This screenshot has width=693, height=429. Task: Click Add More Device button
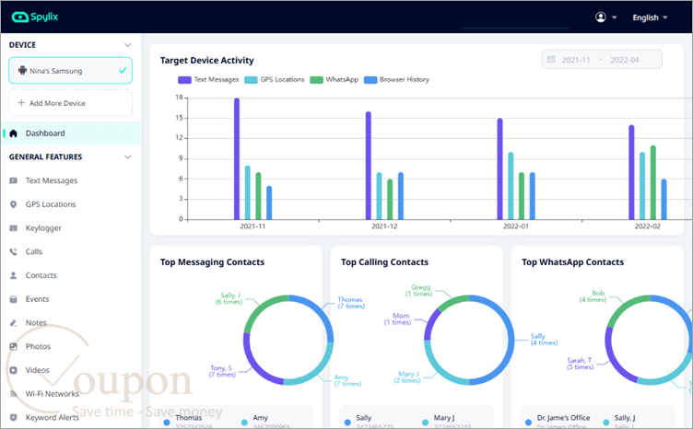click(70, 103)
